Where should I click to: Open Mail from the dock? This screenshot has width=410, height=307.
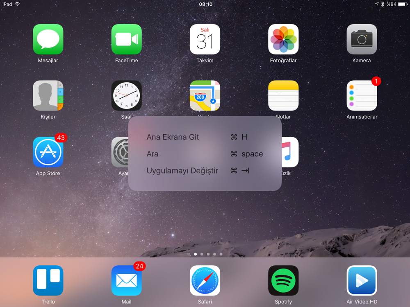click(x=126, y=281)
